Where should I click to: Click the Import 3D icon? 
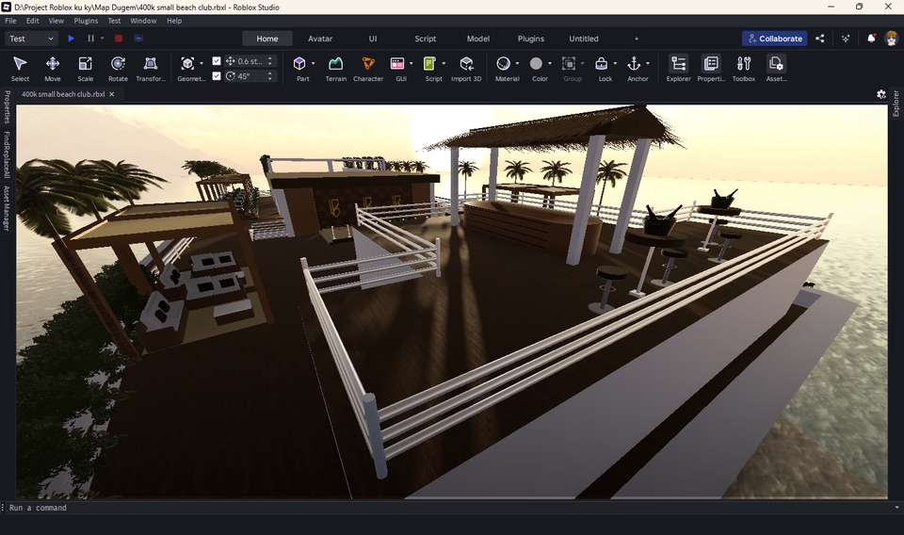[466, 64]
